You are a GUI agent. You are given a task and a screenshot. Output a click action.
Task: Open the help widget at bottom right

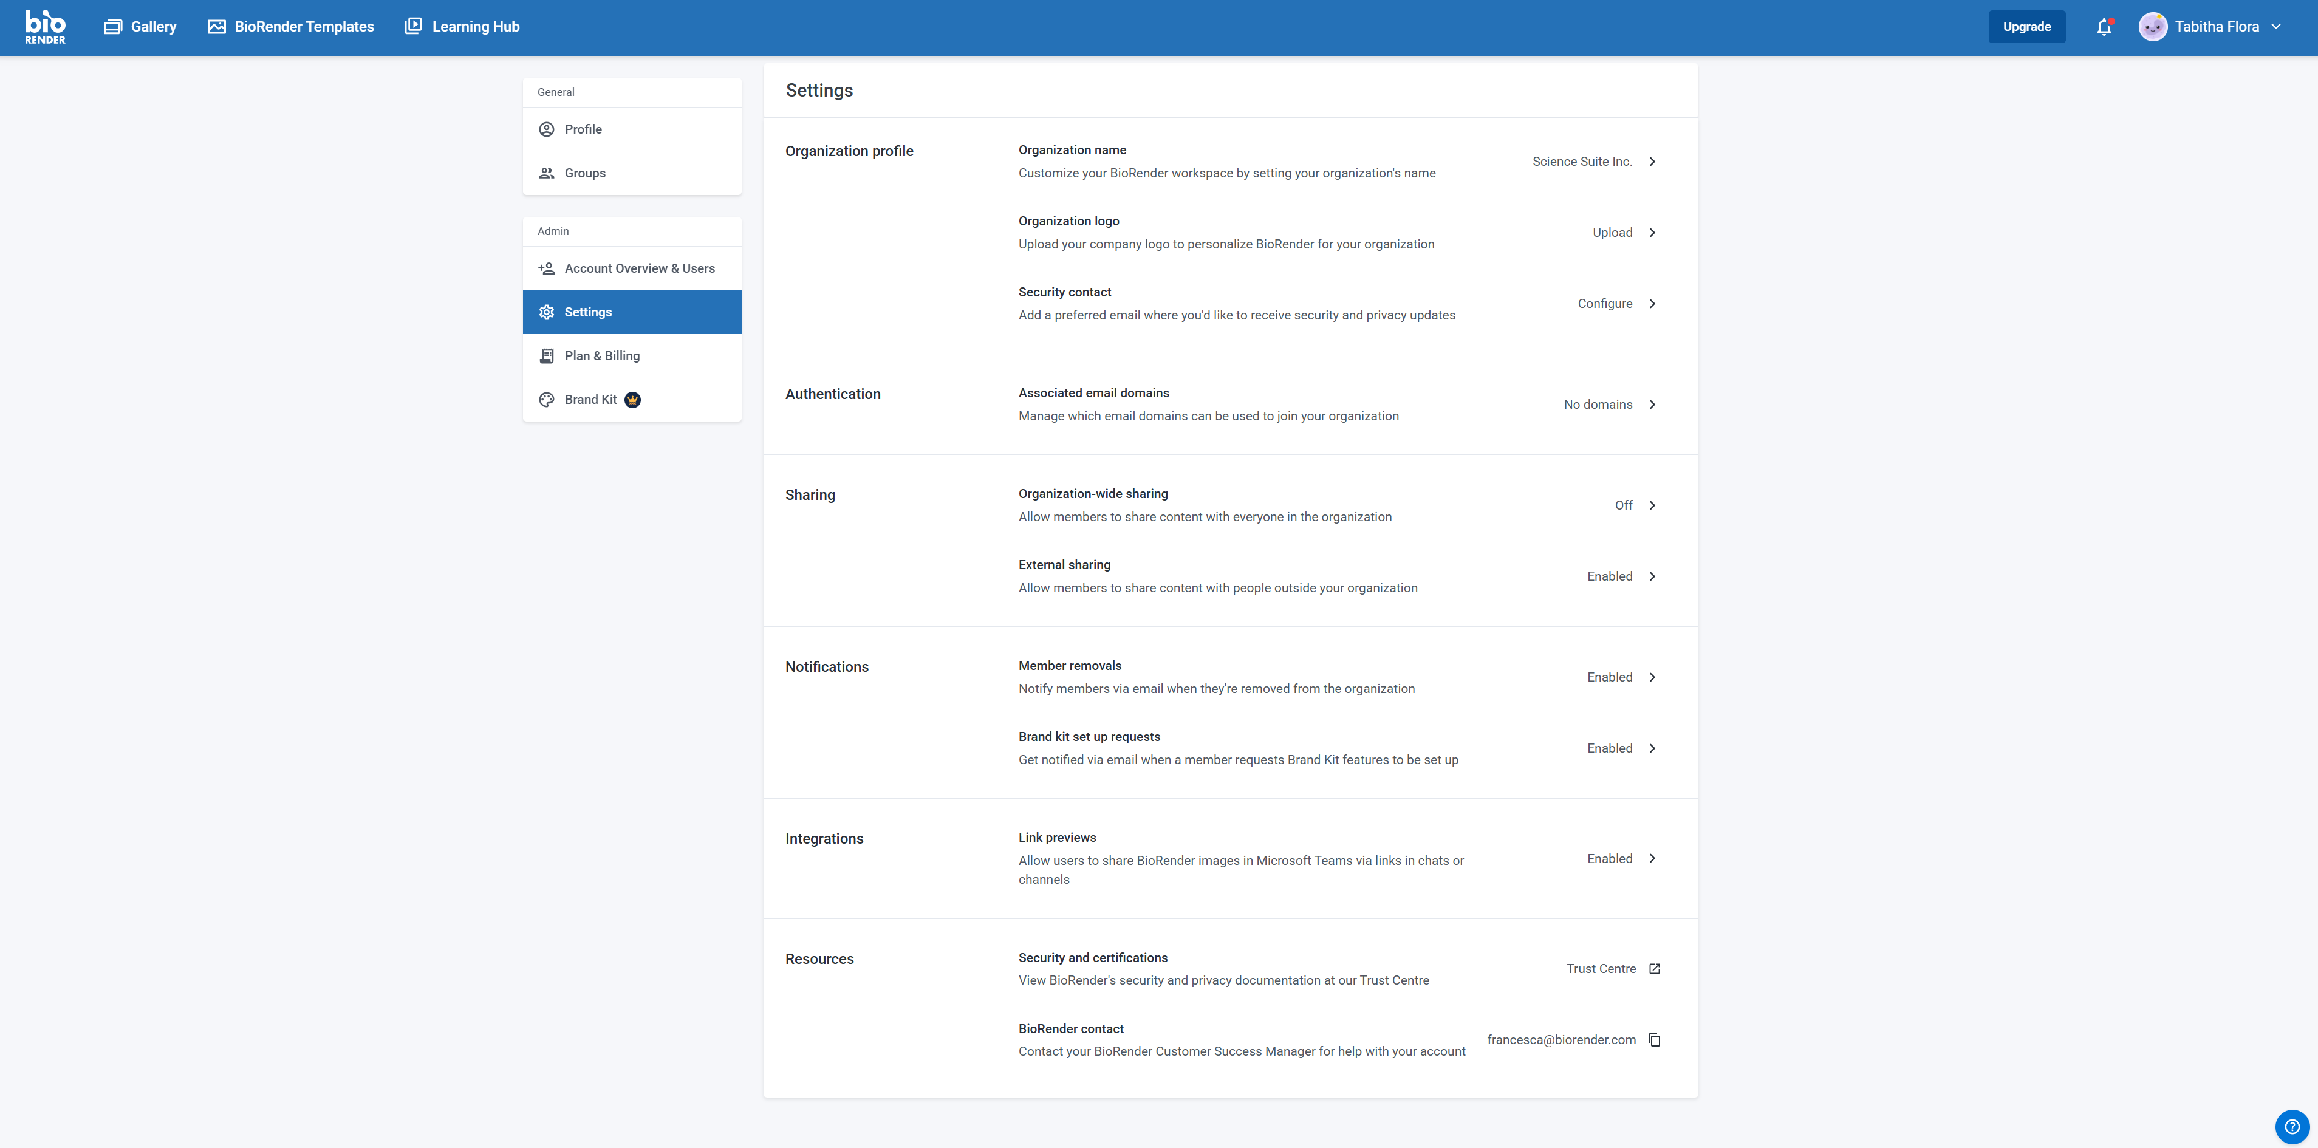pos(2292,1126)
